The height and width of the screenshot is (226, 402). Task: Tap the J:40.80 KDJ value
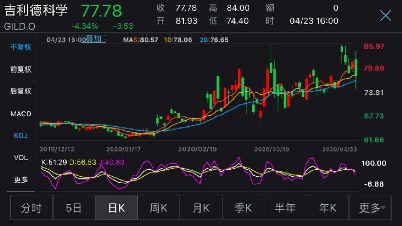(111, 162)
